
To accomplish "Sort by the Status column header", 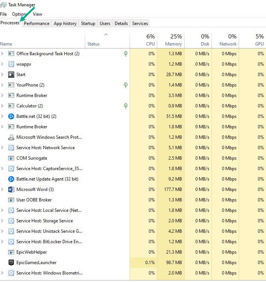I will tap(107, 40).
